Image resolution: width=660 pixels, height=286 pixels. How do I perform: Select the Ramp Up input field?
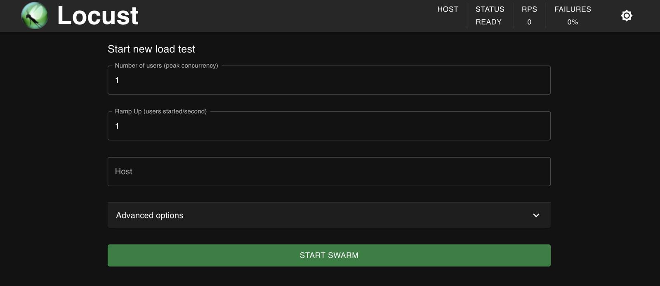click(329, 125)
